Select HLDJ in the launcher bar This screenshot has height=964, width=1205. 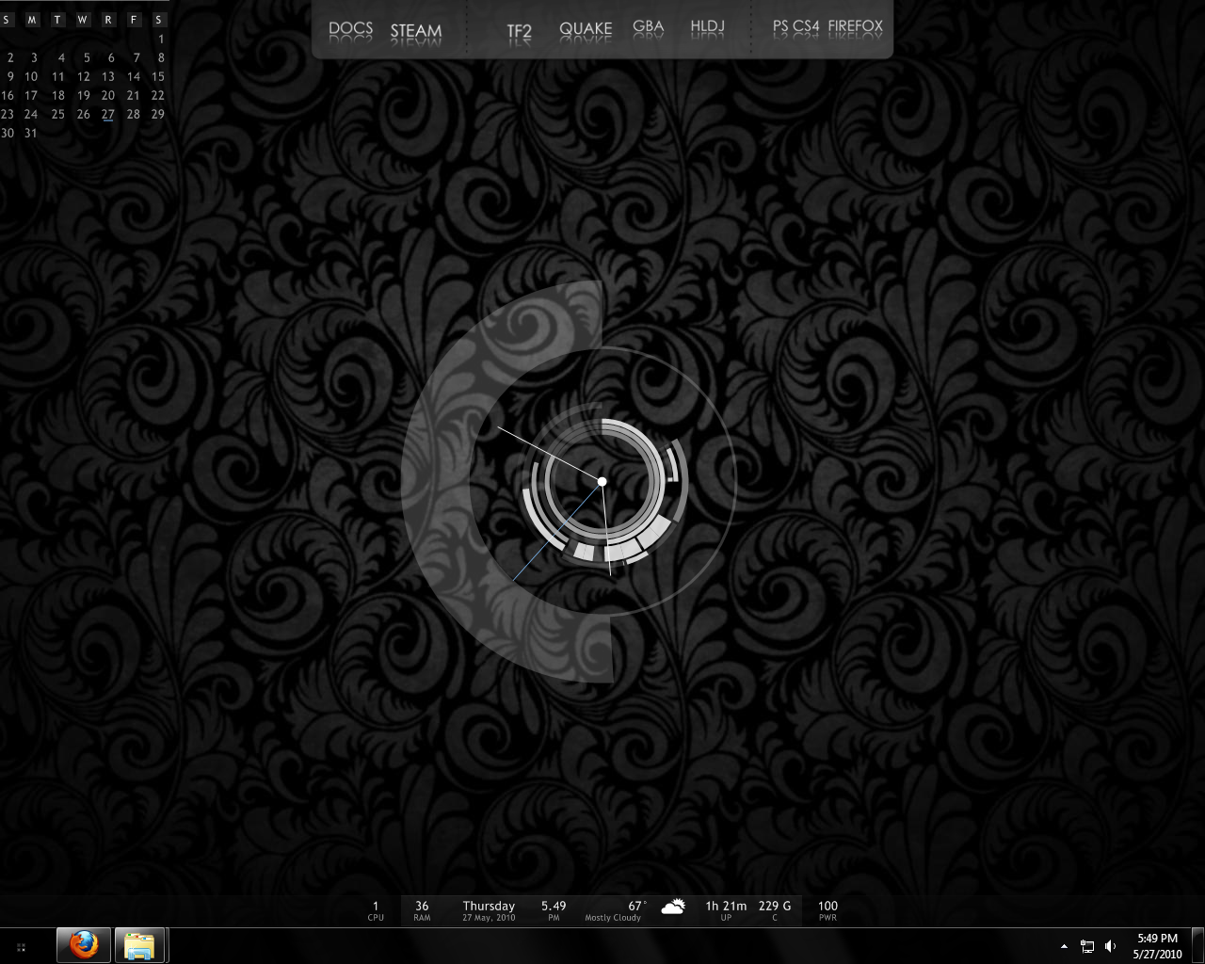pyautogui.click(x=707, y=27)
